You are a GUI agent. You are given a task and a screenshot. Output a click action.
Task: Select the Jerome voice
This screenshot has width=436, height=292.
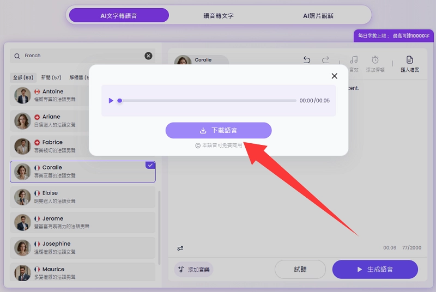coord(83,222)
